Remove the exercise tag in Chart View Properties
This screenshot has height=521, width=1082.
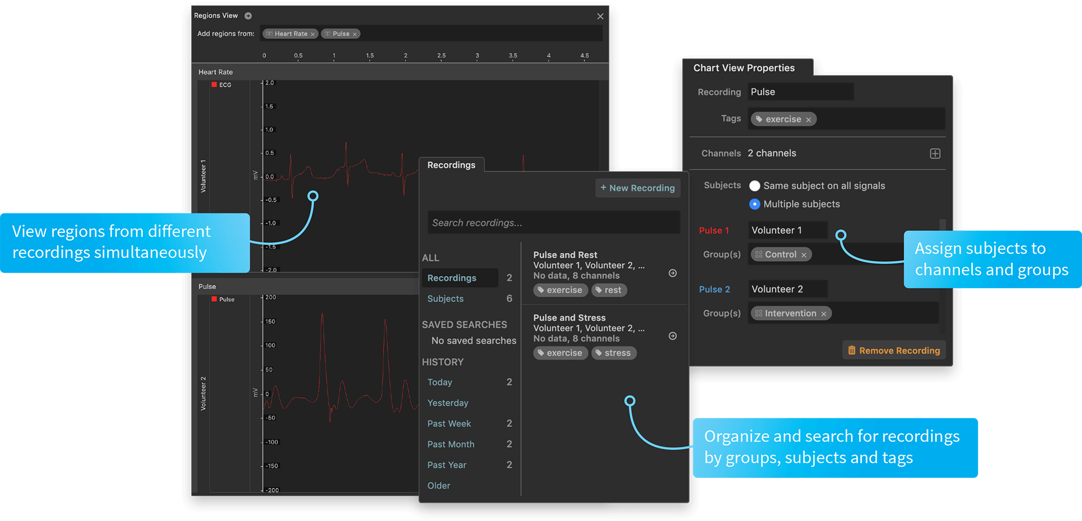[808, 119]
